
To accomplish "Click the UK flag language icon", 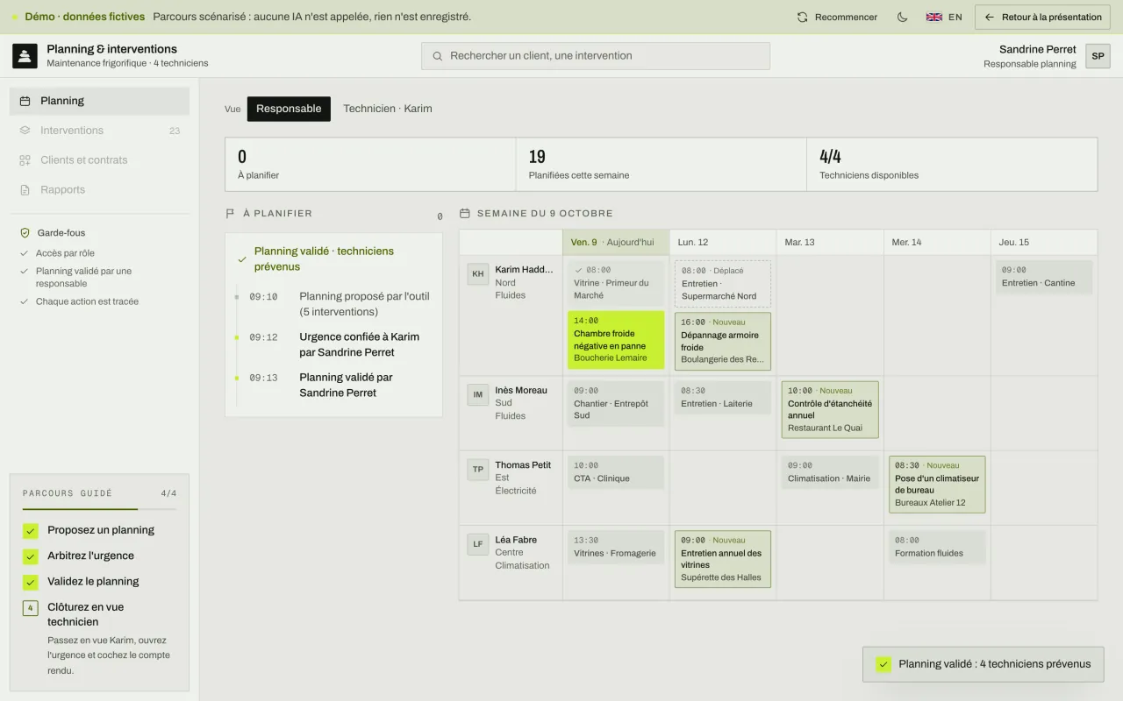I will click(934, 17).
